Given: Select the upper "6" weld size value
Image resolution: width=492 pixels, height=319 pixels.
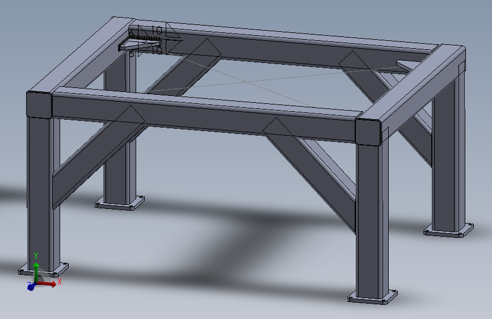Looking at the screenshot, I should pyautogui.click(x=132, y=34).
